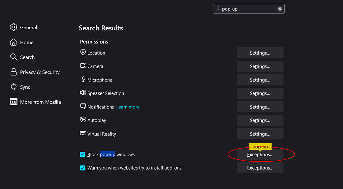
Task: Follow the Notifications Learn more link
Action: tap(128, 107)
